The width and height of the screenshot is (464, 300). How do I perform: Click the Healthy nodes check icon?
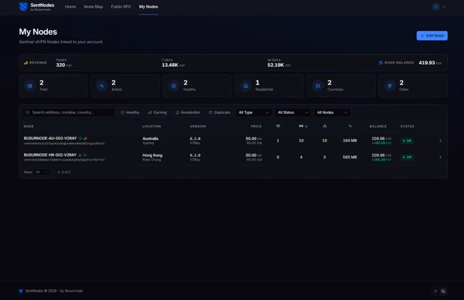pyautogui.click(x=174, y=86)
